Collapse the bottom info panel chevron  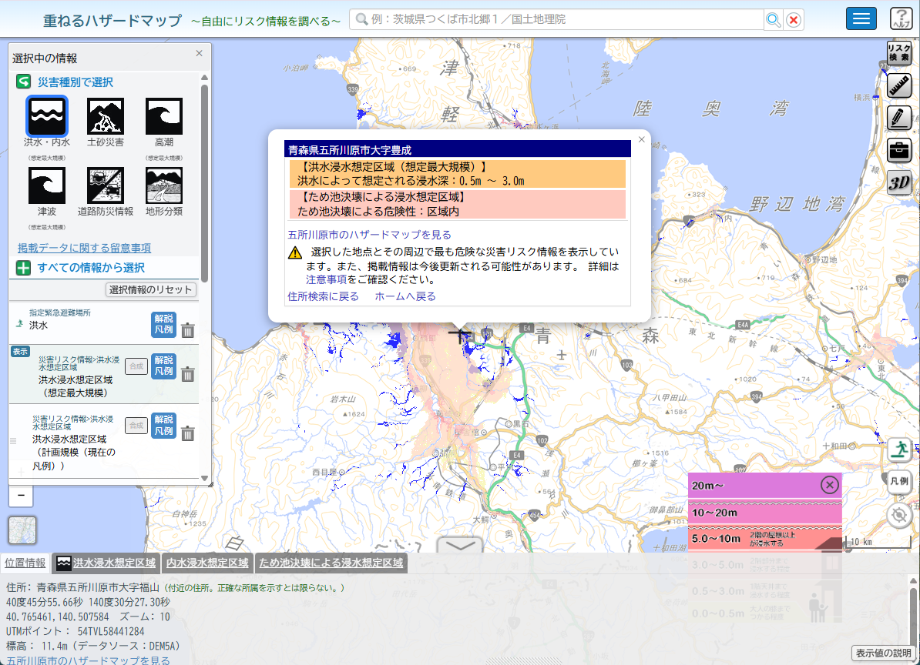[x=461, y=546]
